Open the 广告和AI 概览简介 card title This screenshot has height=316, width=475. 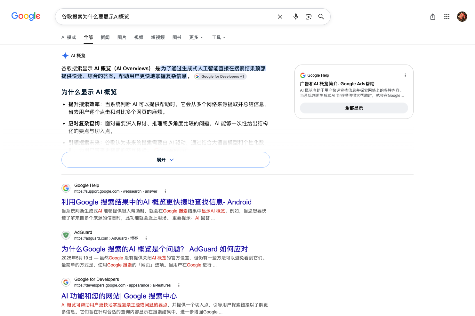(337, 84)
